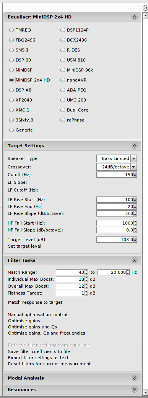This screenshot has height=398, width=148.
Task: Adjust the LF Rise Start stepper
Action: (135, 200)
